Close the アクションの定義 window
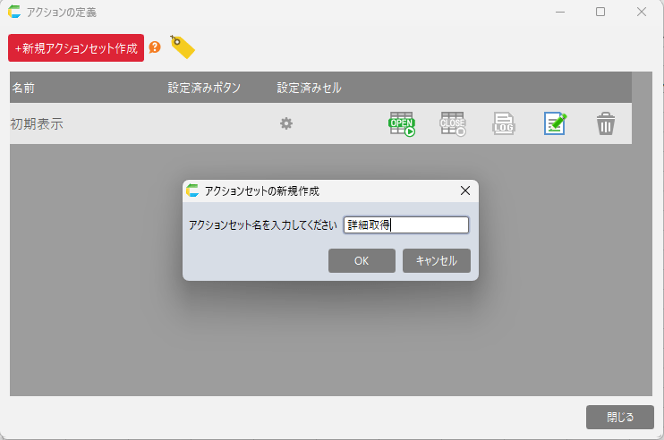Screen dimensions: 664x440 641,12
